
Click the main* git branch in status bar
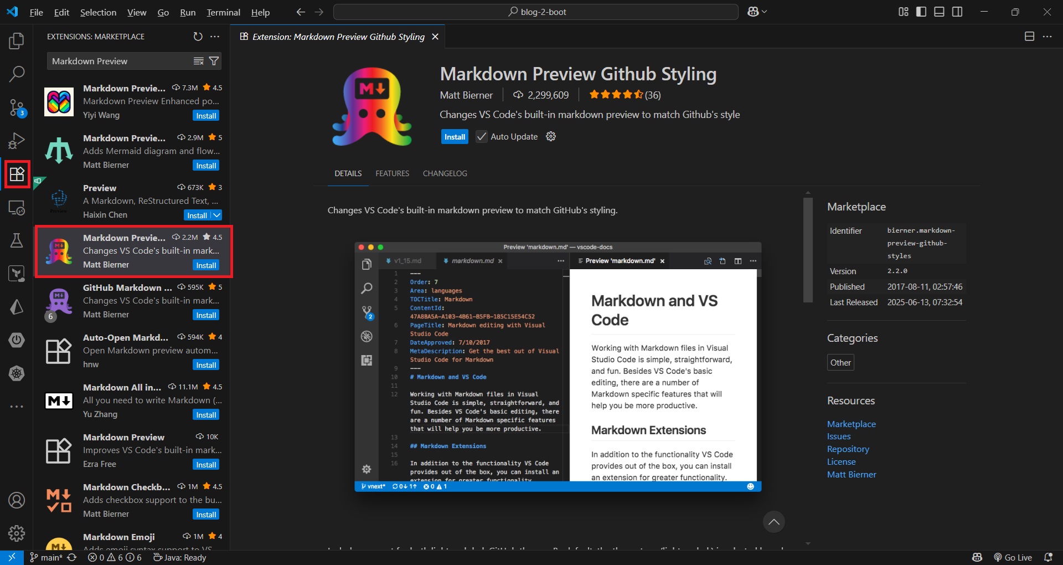(45, 557)
